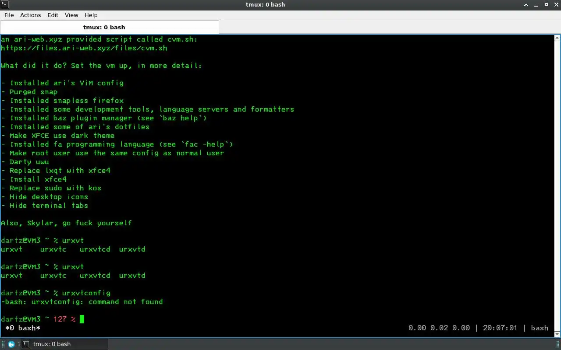
Task: Click '- Replace sudo with kos' line
Action: coord(51,188)
